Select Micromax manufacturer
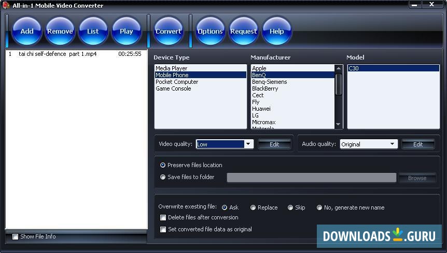 coord(293,122)
